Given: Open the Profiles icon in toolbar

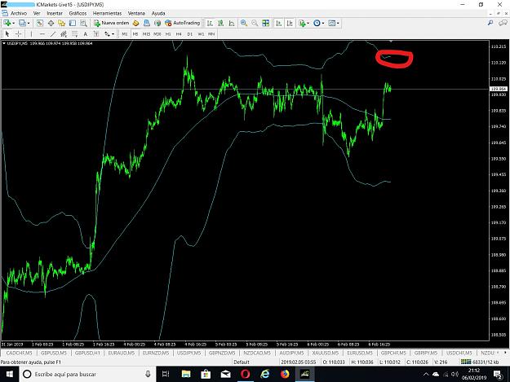Looking at the screenshot, I should click(22, 23).
